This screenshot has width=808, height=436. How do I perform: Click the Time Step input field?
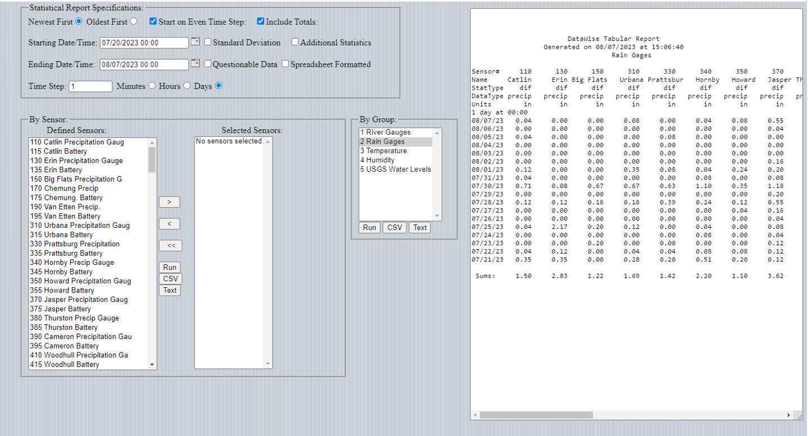pyautogui.click(x=91, y=86)
